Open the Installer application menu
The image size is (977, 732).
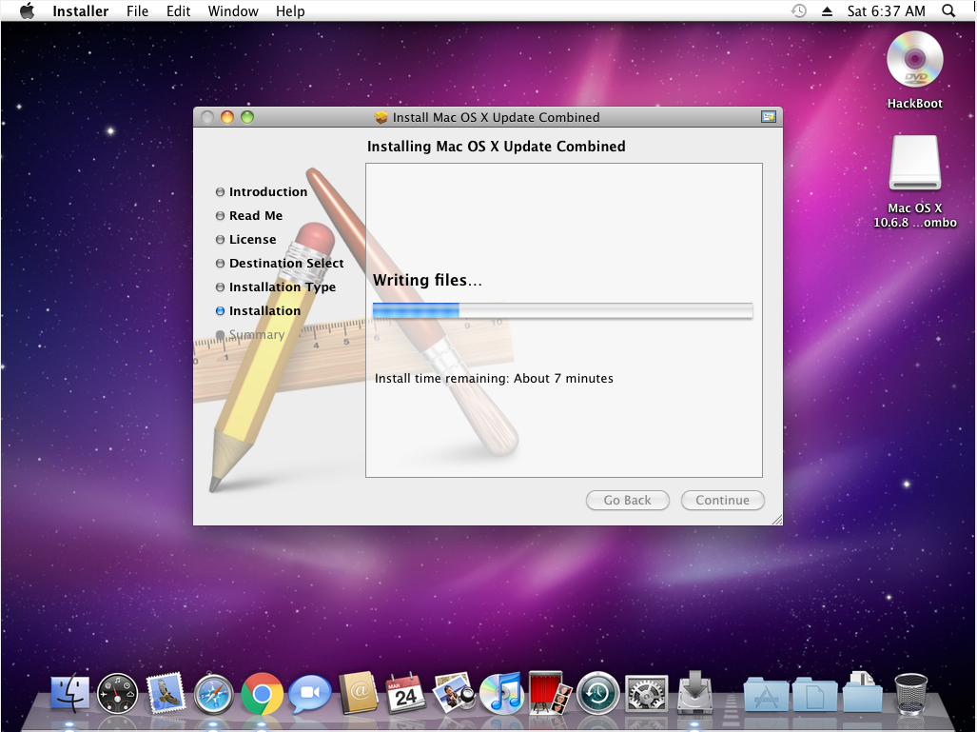point(80,11)
